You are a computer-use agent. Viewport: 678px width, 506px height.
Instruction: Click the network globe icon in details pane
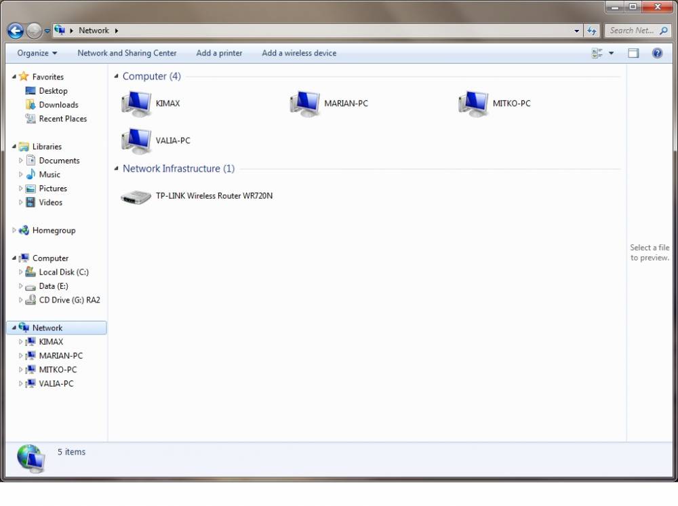point(31,459)
